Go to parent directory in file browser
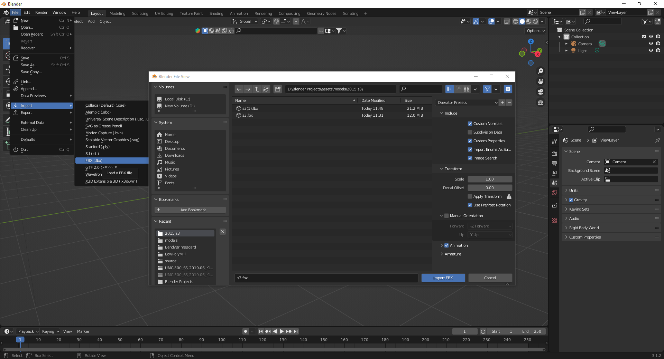The image size is (664, 359). coord(257,89)
